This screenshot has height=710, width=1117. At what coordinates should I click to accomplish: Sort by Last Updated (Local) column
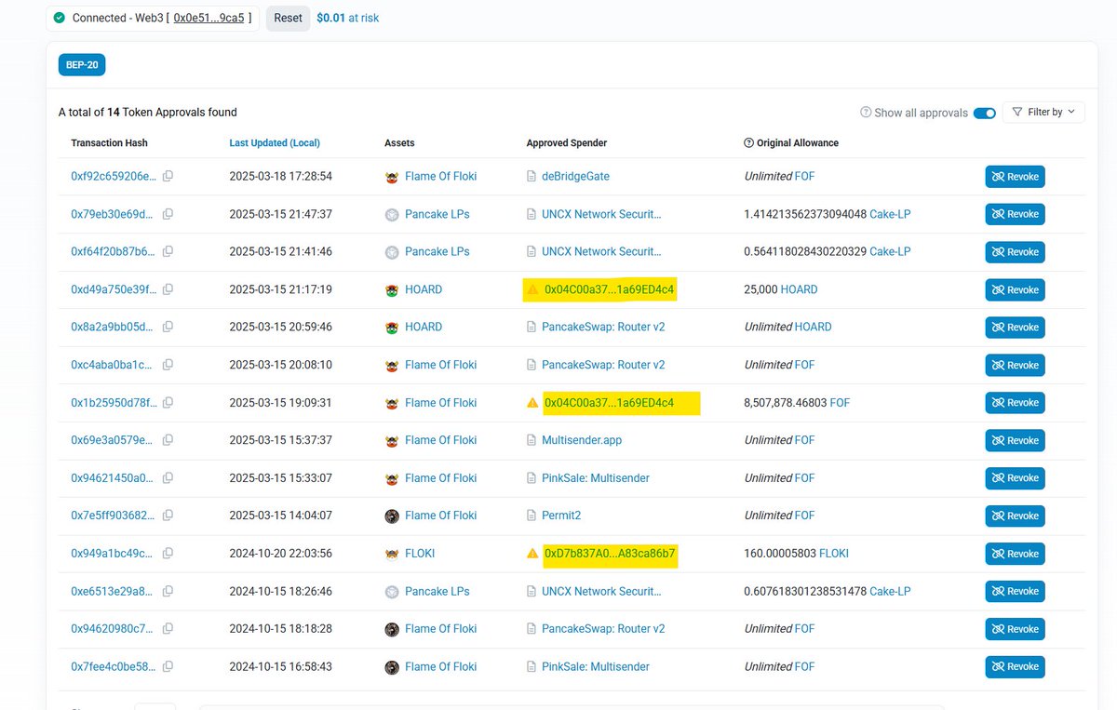coord(275,143)
